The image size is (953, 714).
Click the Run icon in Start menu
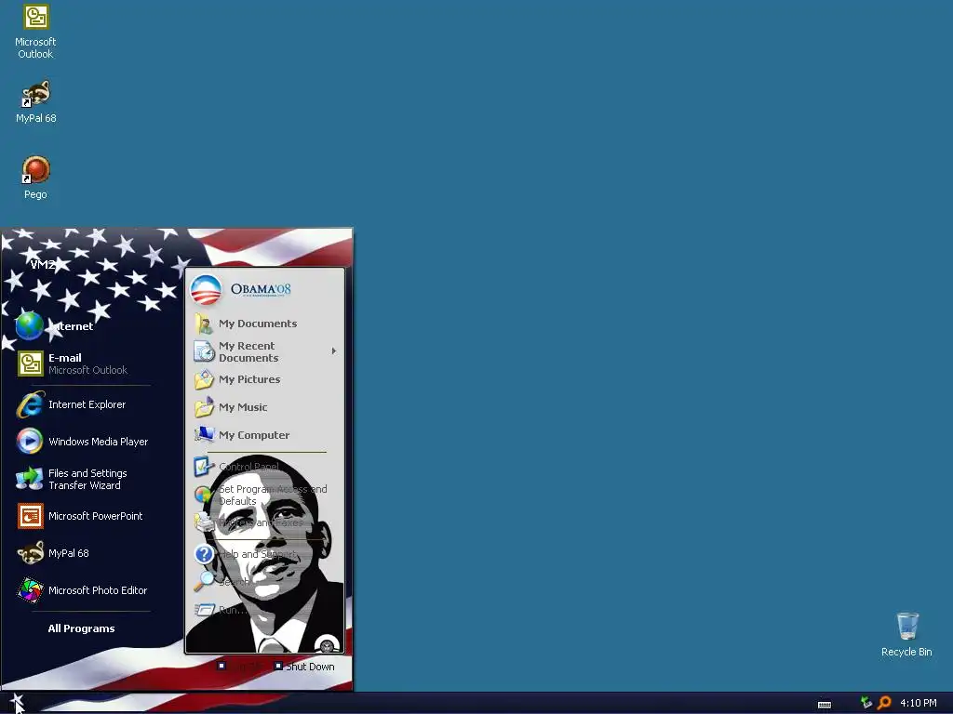[204, 610]
